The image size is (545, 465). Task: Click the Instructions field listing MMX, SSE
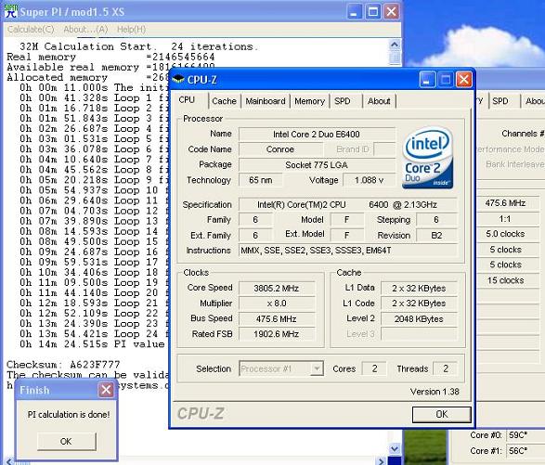click(348, 251)
